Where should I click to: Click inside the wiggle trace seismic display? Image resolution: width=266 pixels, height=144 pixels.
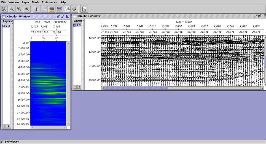click(182, 61)
